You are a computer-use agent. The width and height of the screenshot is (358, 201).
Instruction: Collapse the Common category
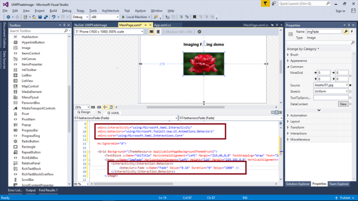[x=288, y=67]
